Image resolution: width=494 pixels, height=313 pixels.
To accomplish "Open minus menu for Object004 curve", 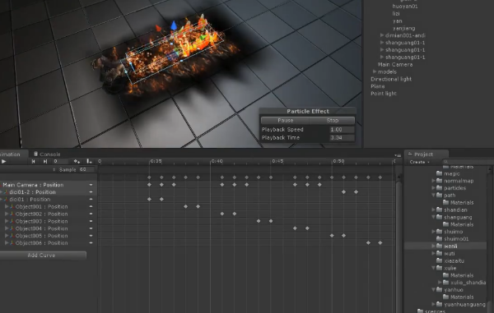I will pyautogui.click(x=91, y=228).
